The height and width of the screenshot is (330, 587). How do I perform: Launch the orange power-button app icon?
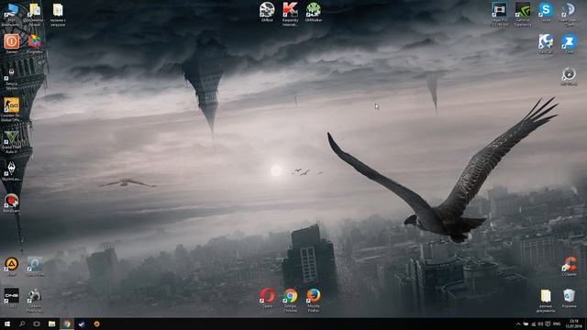[12, 41]
